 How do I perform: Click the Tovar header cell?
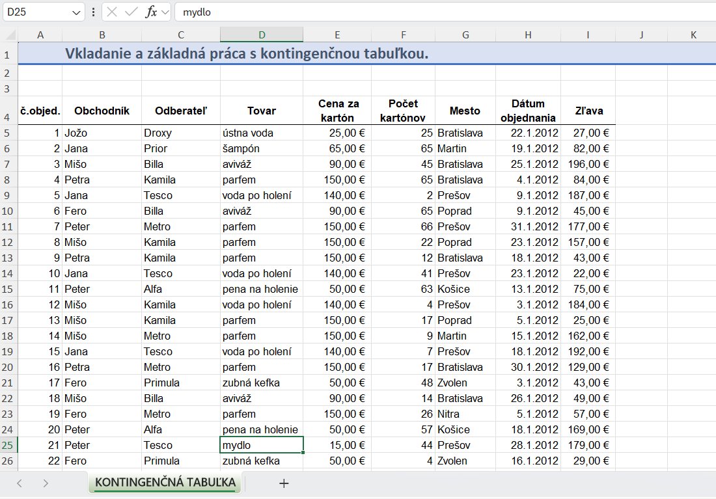262,111
